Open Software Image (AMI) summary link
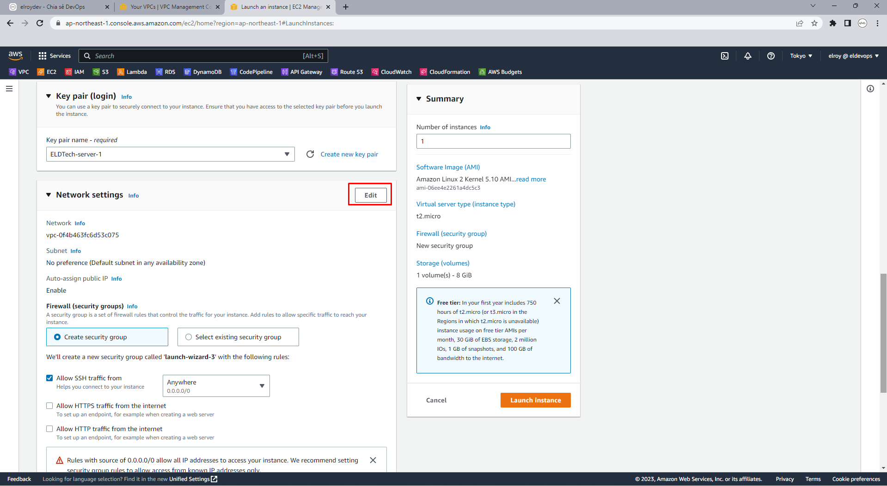 [448, 167]
